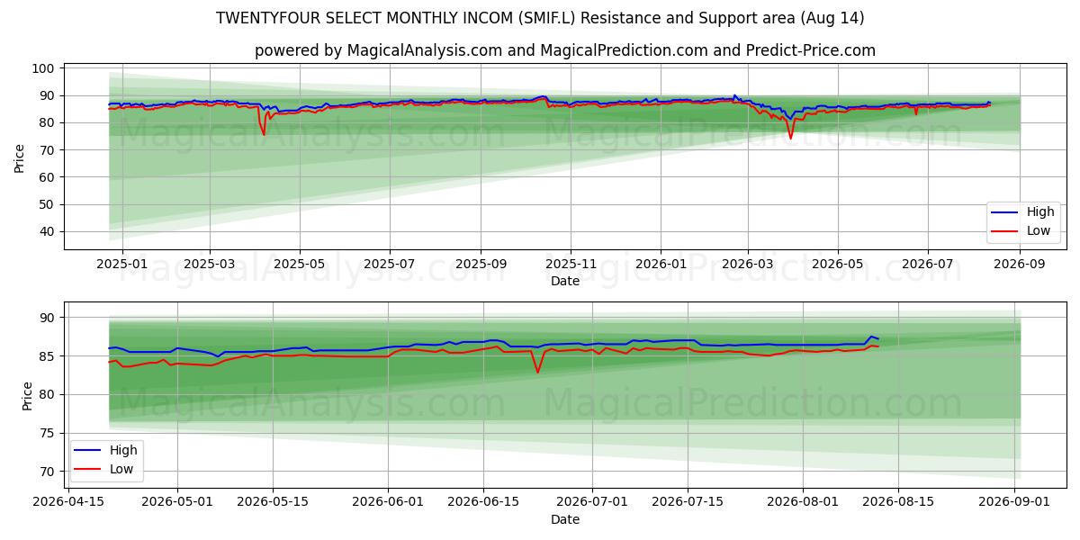This screenshot has width=1080, height=540.
Task: Click the '2026-07-01' lower x-axis label
Action: click(592, 503)
